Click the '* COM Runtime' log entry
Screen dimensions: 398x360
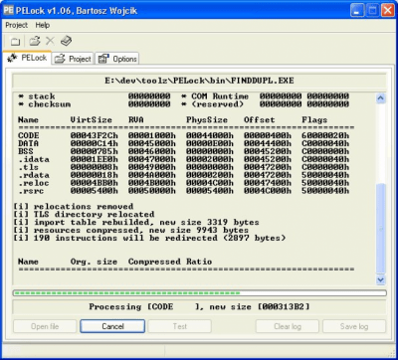pos(215,96)
